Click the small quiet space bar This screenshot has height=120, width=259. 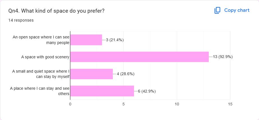pos(91,74)
